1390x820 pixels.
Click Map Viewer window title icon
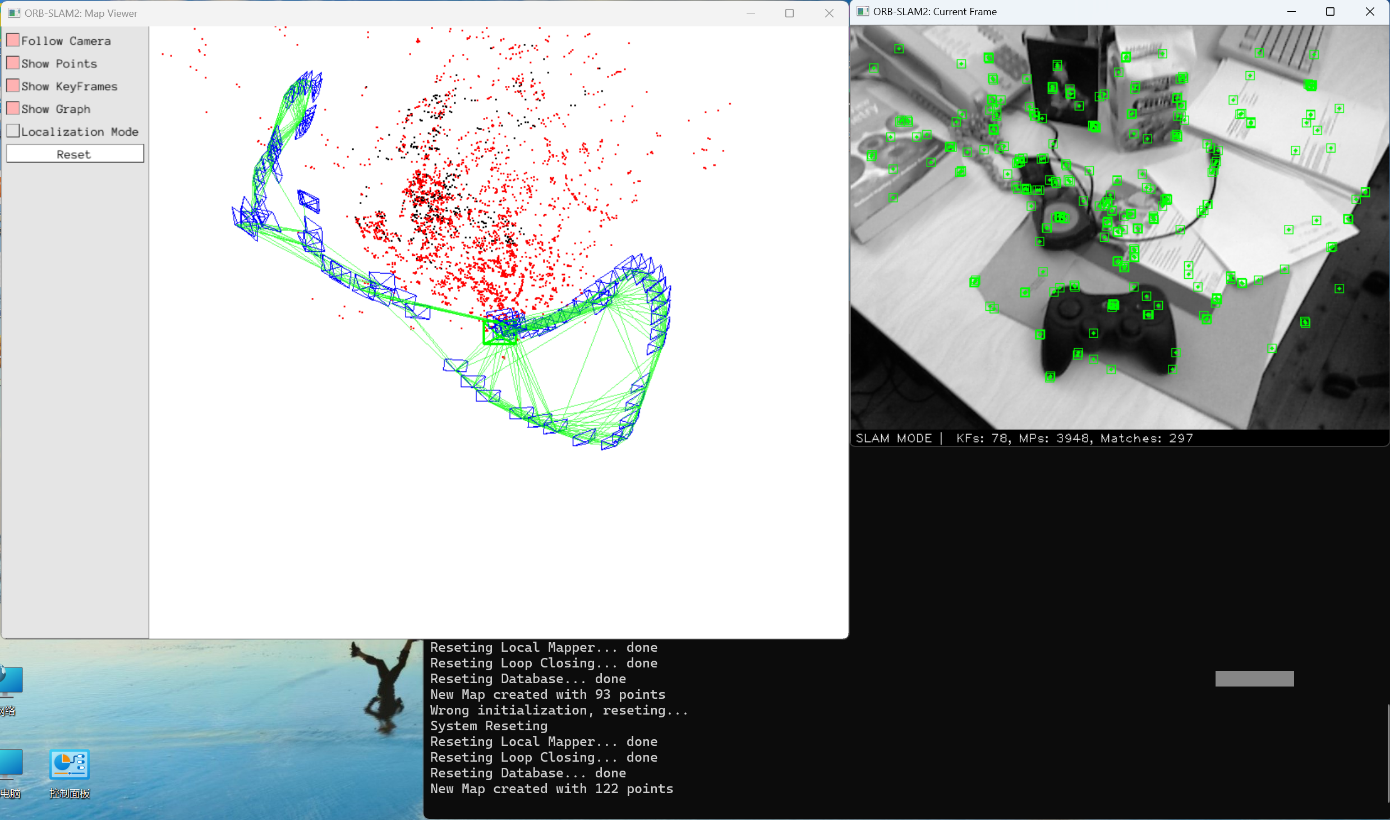14,13
